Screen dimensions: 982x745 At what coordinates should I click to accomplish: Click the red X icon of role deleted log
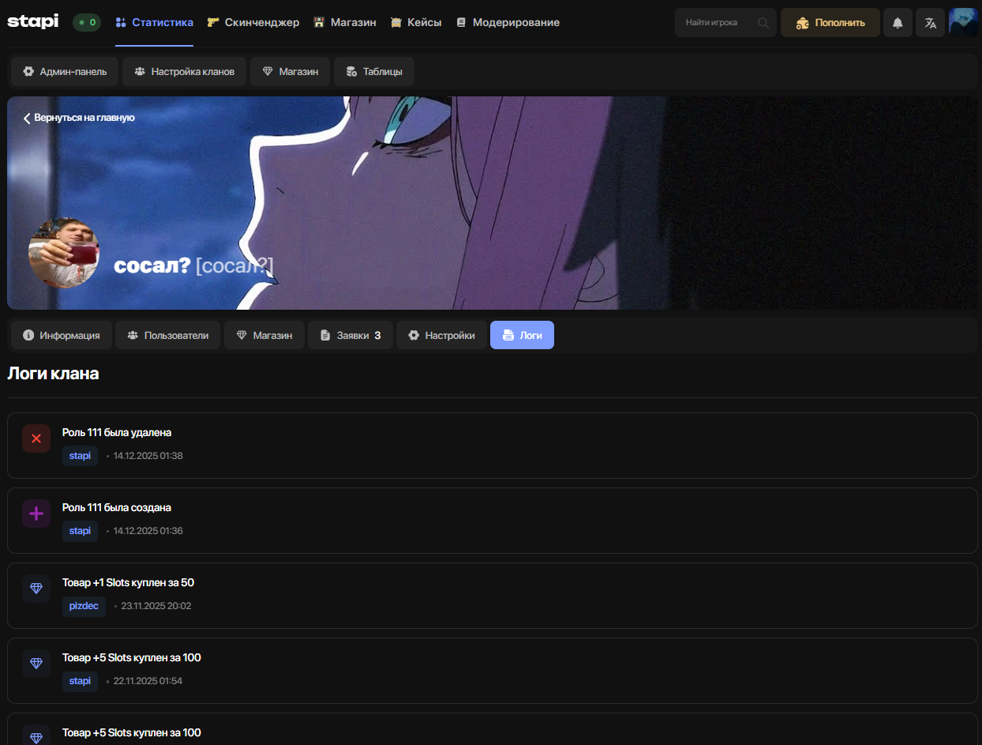point(36,438)
